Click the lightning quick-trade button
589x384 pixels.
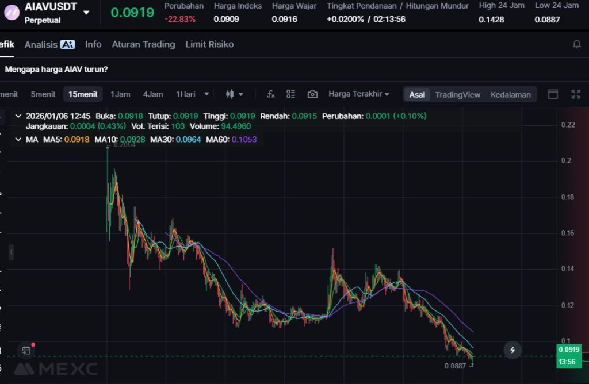[512, 350]
